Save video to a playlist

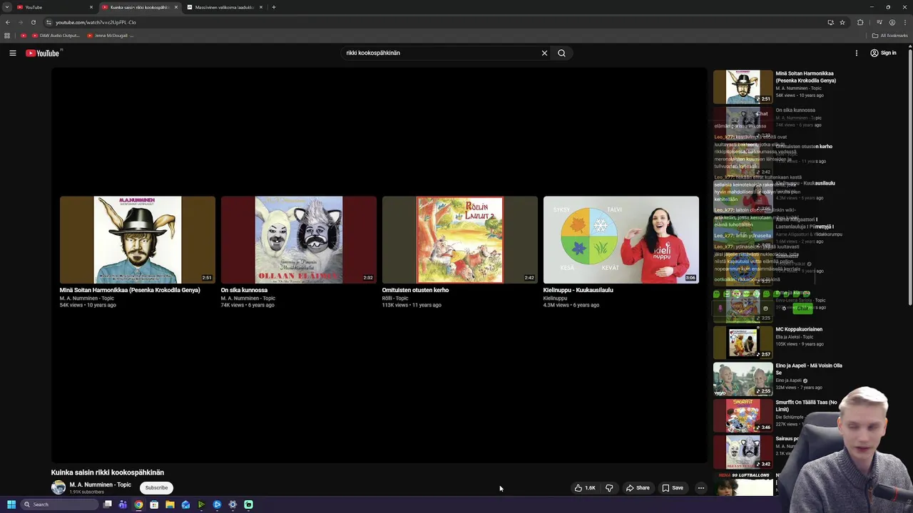click(673, 488)
